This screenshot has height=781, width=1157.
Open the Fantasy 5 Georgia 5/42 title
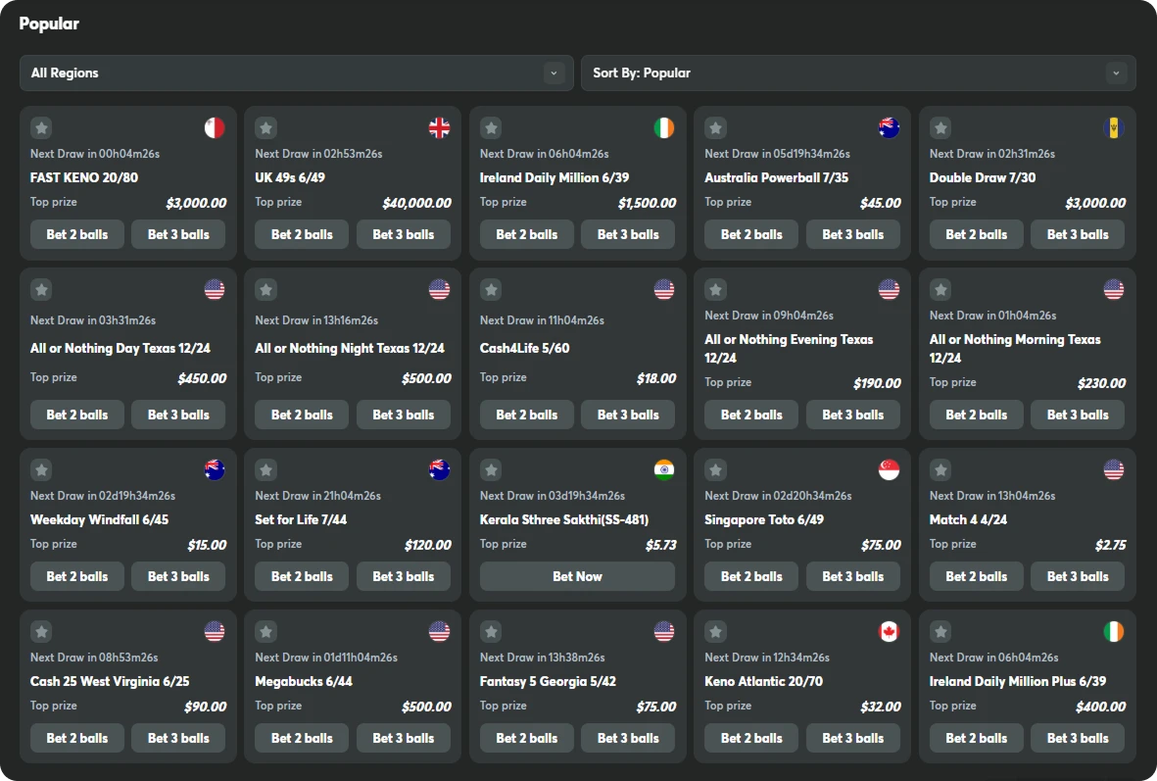[548, 681]
